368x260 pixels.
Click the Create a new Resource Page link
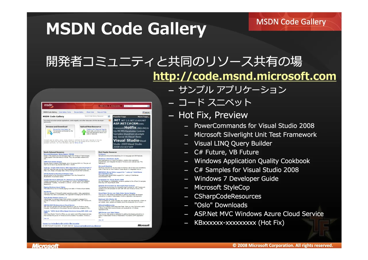(96, 130)
